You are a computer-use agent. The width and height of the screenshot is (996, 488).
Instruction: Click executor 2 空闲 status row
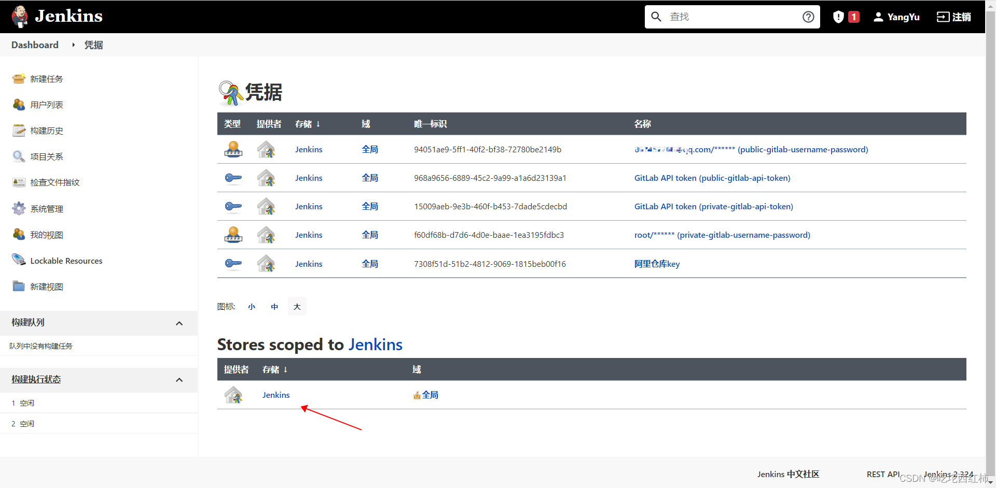(99, 424)
